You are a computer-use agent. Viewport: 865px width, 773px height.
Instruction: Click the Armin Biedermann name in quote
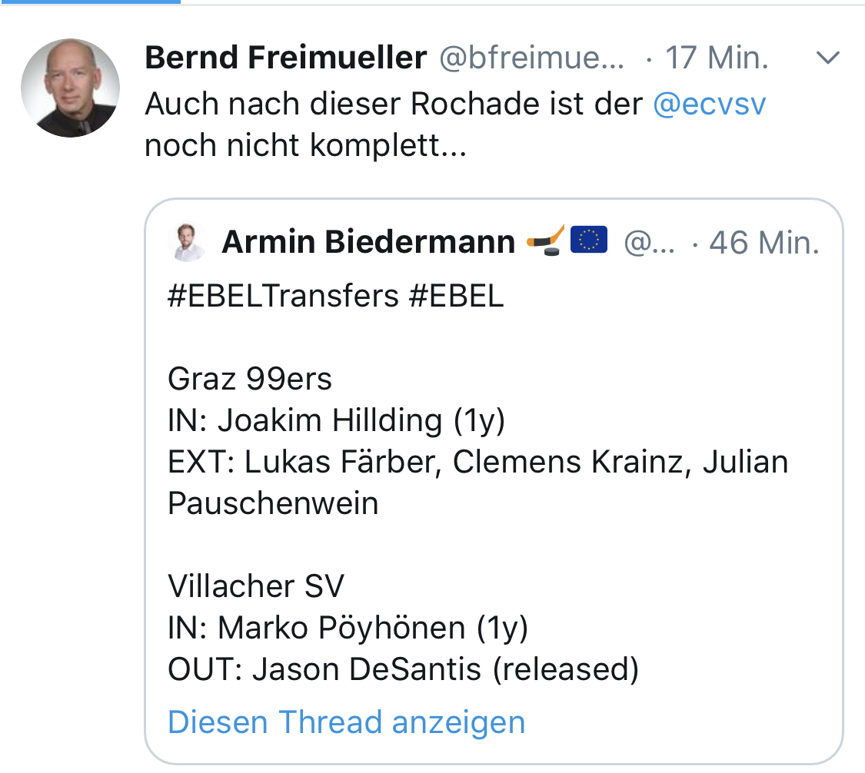[368, 243]
